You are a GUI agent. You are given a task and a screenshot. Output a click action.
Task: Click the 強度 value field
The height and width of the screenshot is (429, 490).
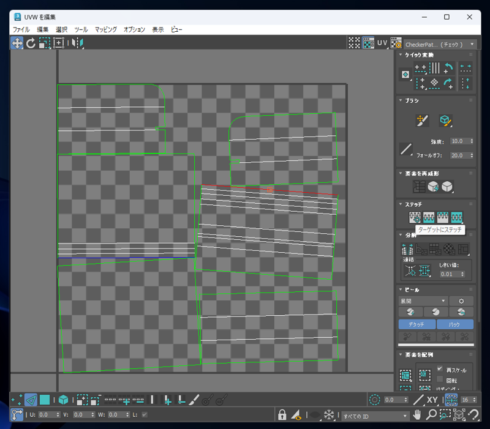point(462,141)
